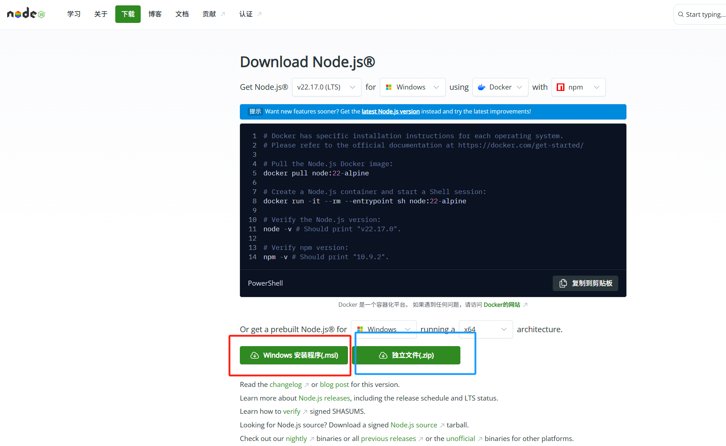726x446 pixels.
Task: Open the x64 architecture dropdown
Action: point(485,329)
